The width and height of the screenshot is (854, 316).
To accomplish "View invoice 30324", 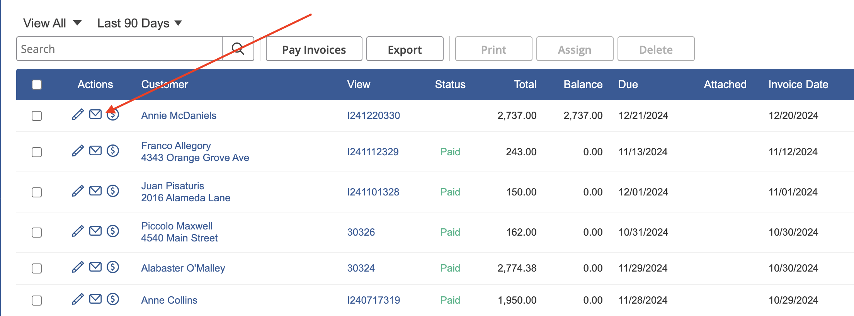I will 361,268.
